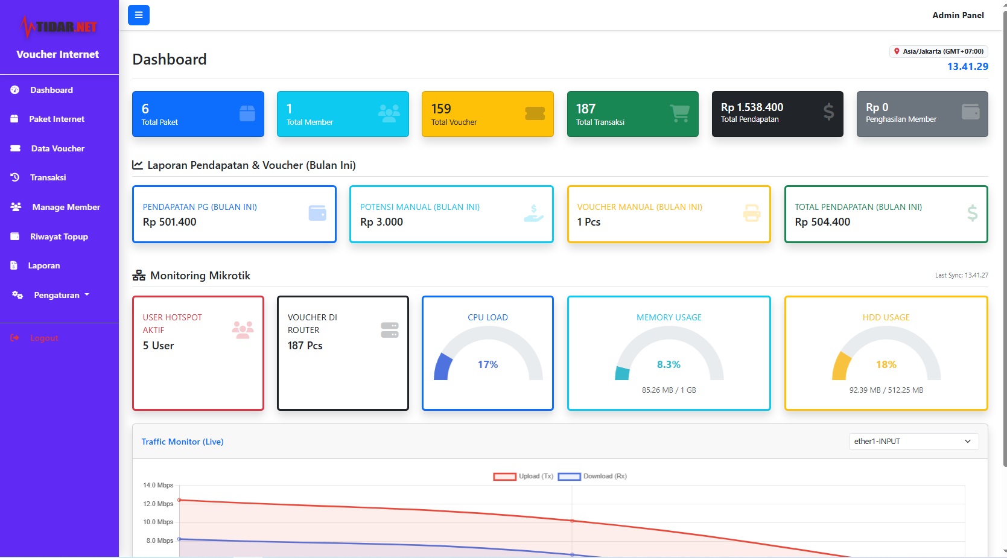Screen dimensions: 1007x558
Task: Click the users icon on User Hotspot Aktif card
Action: 243,330
